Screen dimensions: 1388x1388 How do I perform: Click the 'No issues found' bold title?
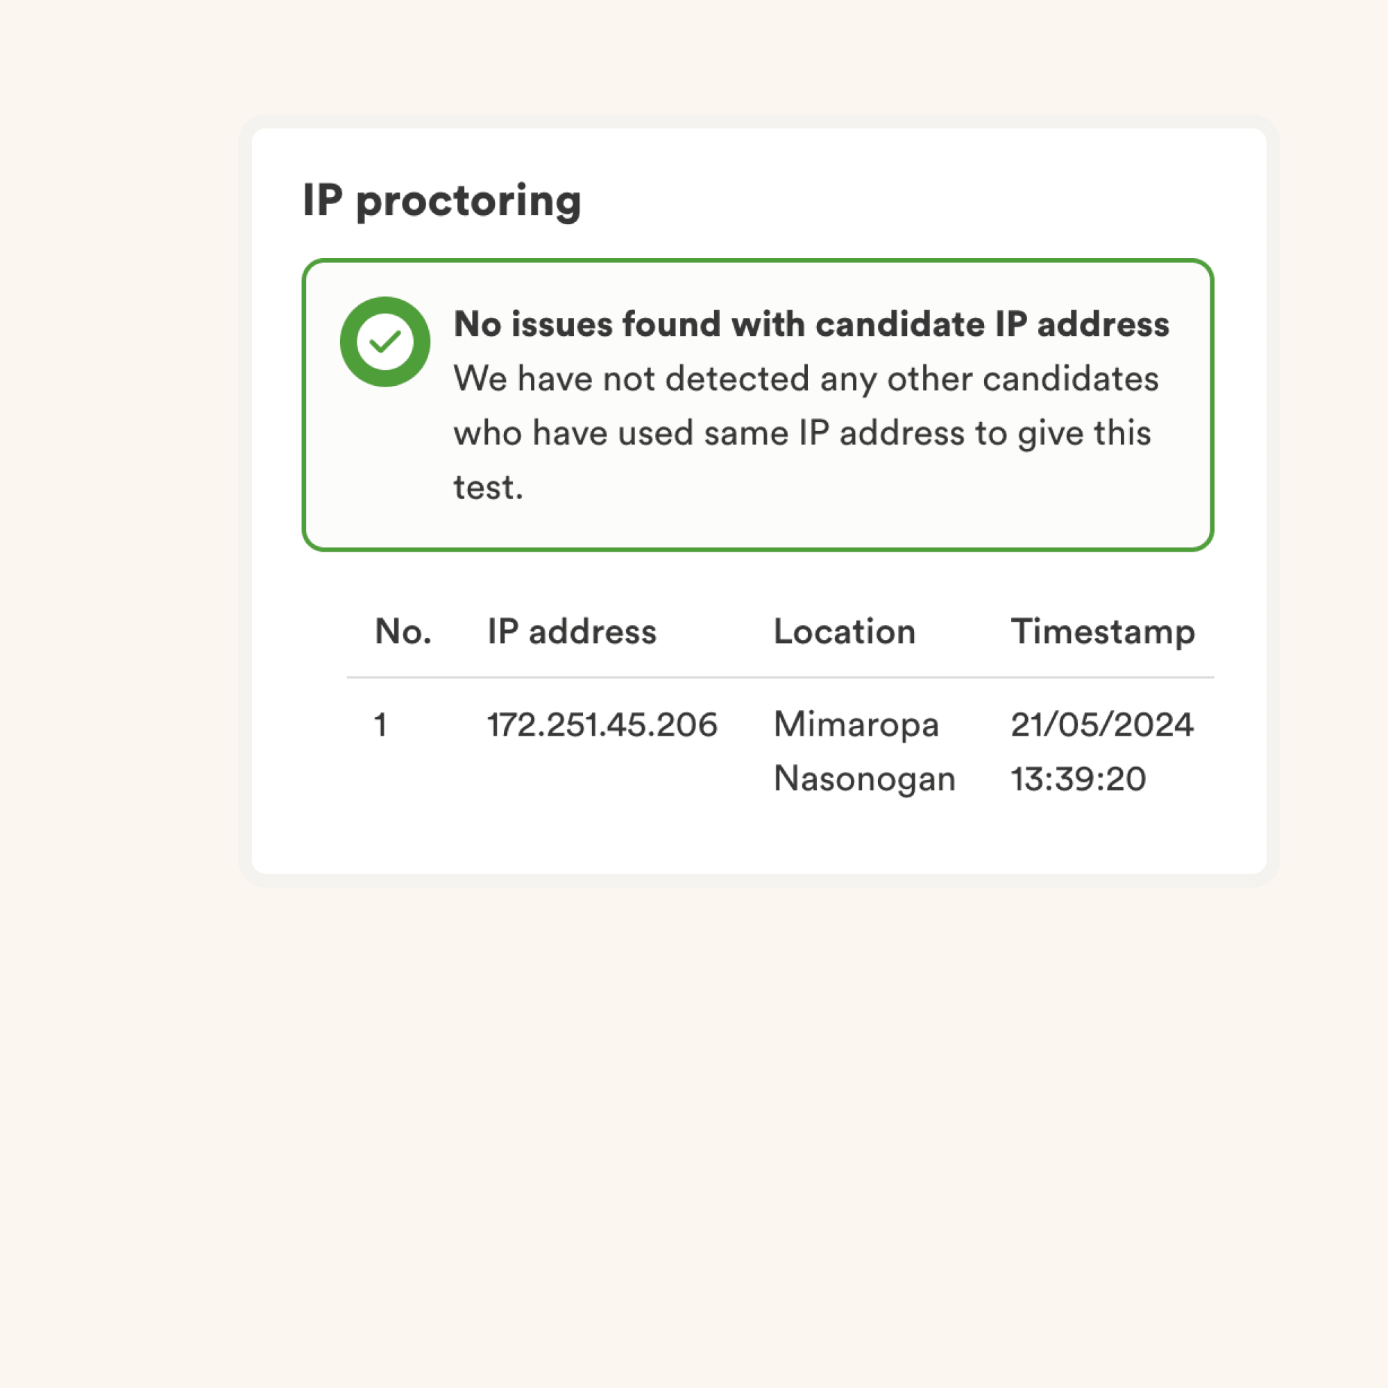(x=811, y=324)
